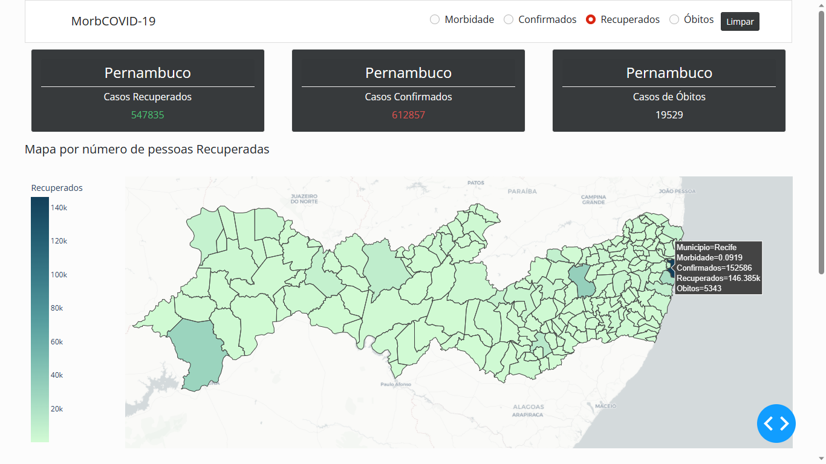Click the Recuperados color gradient legend bar
The height and width of the screenshot is (464, 826).
point(39,320)
